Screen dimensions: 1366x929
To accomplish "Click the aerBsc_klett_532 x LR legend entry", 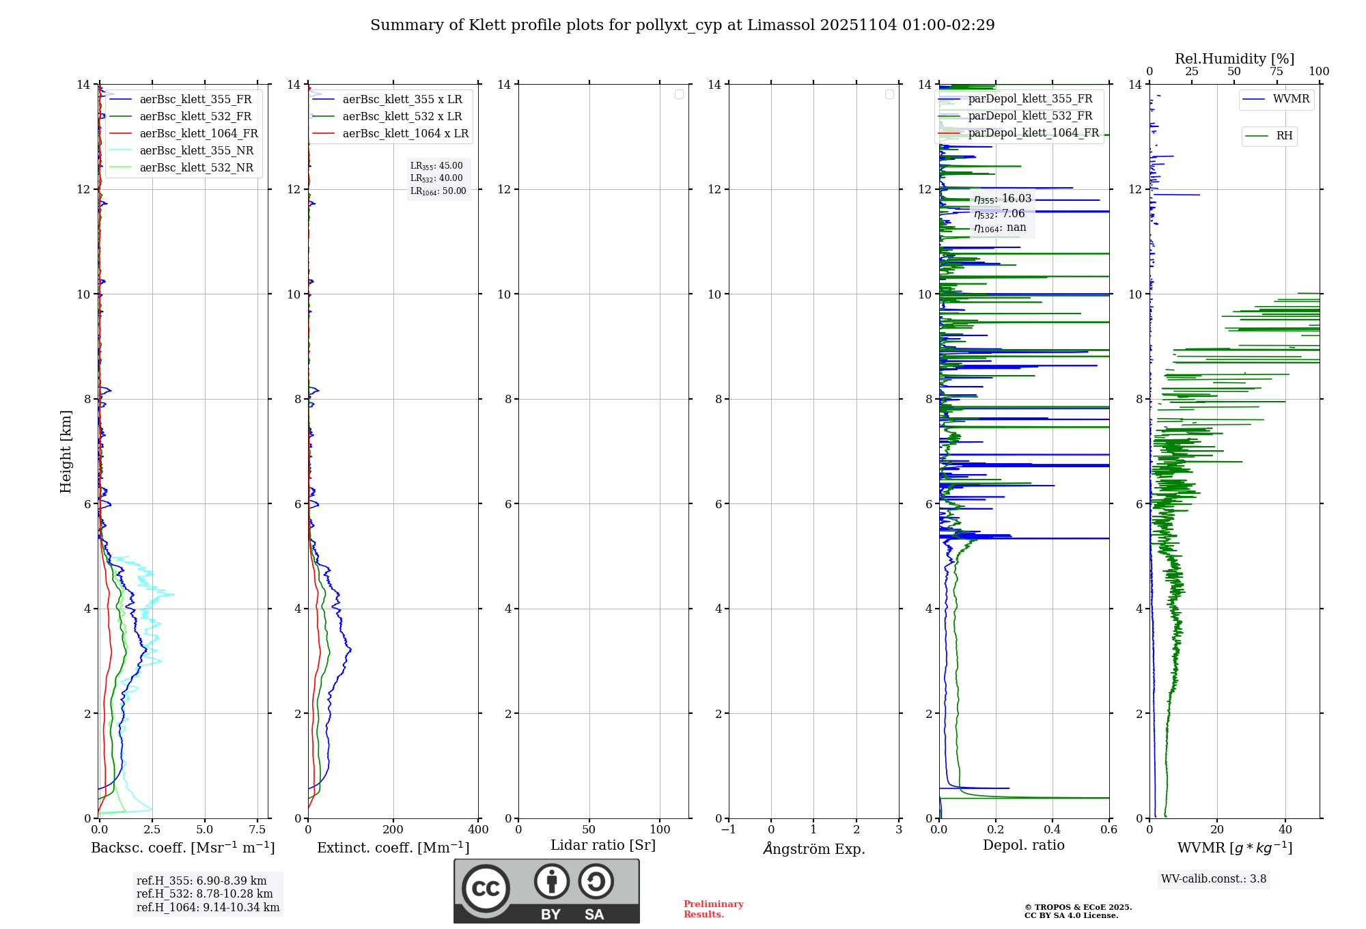I will pyautogui.click(x=402, y=117).
